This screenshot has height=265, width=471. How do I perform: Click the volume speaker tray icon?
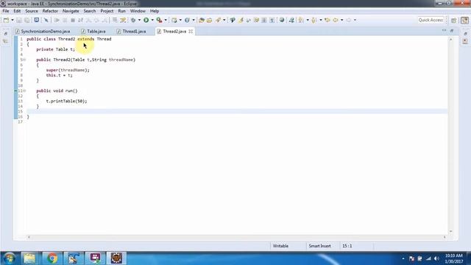[436, 258]
